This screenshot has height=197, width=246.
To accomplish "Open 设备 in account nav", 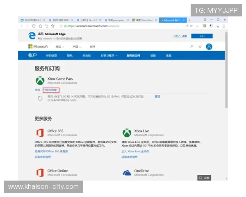I will pyautogui.click(x=153, y=55).
